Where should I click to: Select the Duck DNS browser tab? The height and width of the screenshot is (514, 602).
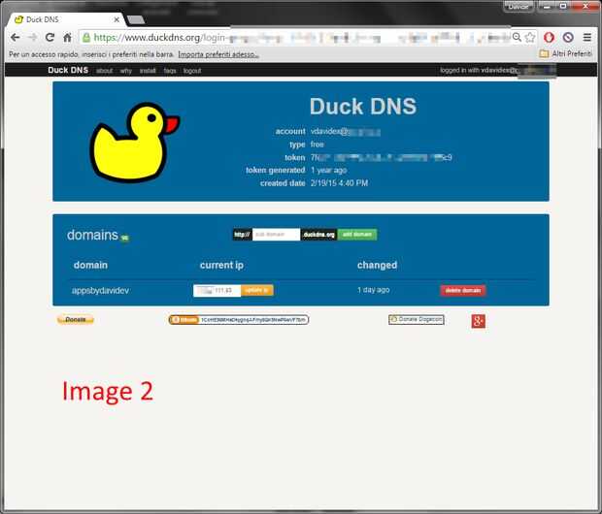(x=65, y=19)
